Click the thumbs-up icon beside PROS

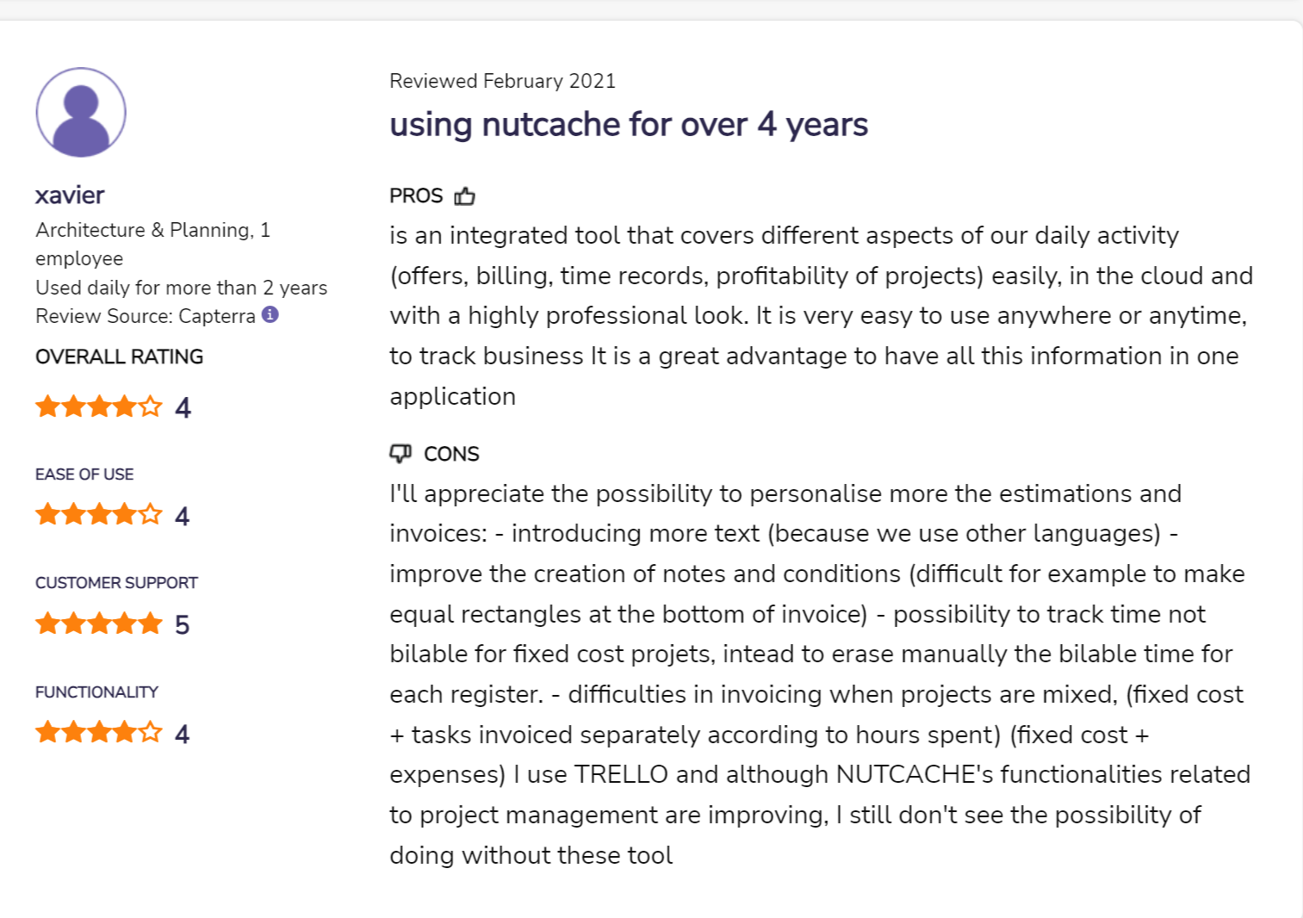click(465, 196)
